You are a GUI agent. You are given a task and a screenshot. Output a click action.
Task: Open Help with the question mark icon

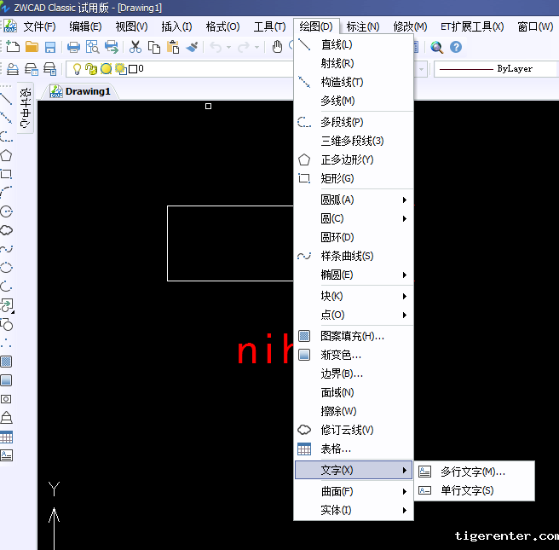coord(456,47)
